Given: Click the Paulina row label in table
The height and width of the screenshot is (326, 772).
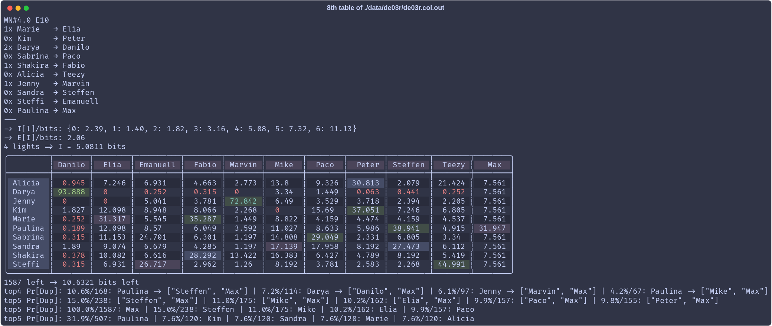Looking at the screenshot, I should 28,228.
